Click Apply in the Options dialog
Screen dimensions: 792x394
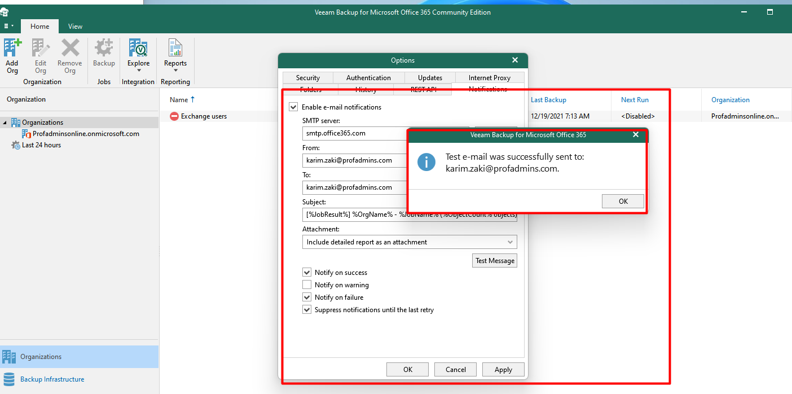(x=503, y=370)
